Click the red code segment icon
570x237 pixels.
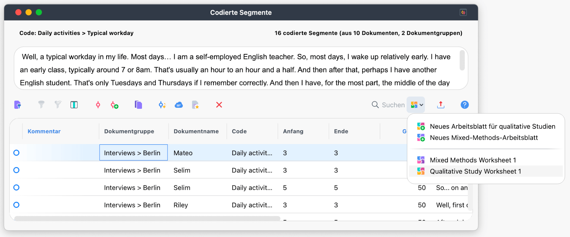pos(98,105)
